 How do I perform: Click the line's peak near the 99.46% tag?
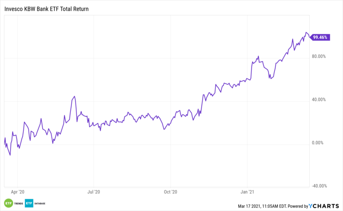(306, 32)
